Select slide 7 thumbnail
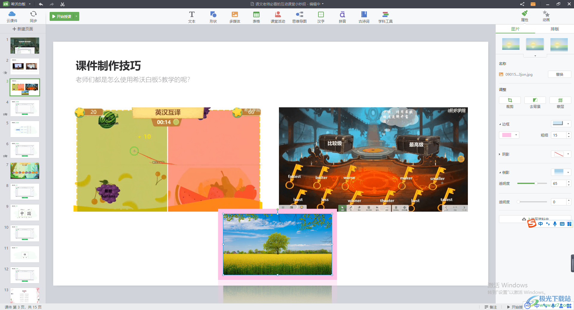 [x=25, y=171]
